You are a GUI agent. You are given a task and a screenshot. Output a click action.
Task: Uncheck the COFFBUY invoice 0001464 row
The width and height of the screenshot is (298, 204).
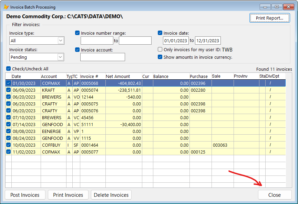pos(8,145)
